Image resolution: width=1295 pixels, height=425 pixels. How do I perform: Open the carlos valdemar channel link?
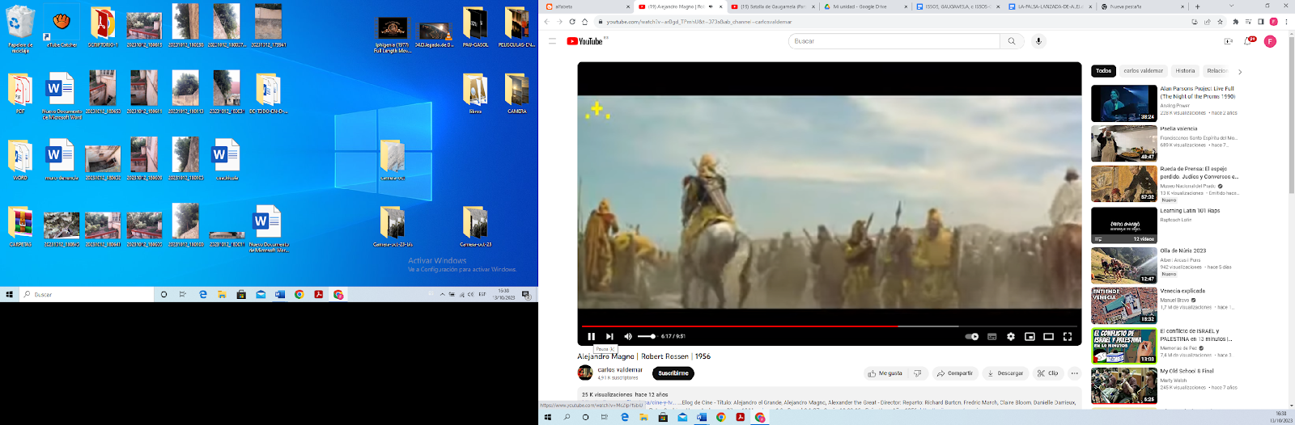click(x=620, y=369)
